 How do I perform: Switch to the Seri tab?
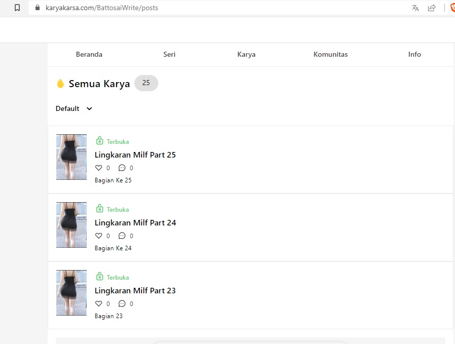point(169,55)
